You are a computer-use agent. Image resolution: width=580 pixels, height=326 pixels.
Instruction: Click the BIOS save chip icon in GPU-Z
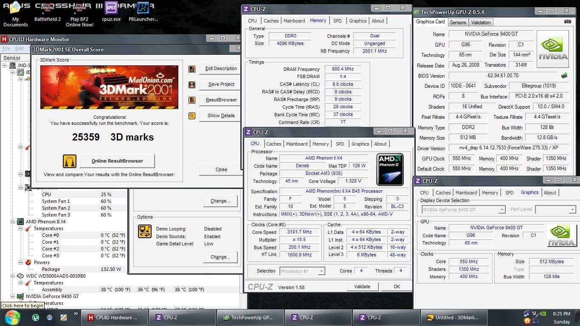coord(564,76)
